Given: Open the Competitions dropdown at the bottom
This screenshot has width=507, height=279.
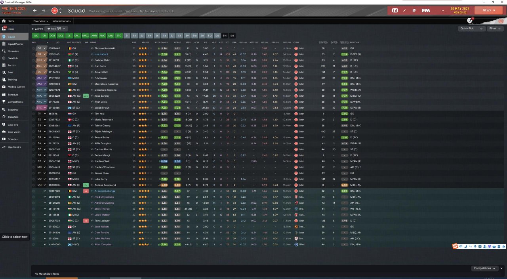Looking at the screenshot, I should (484, 268).
